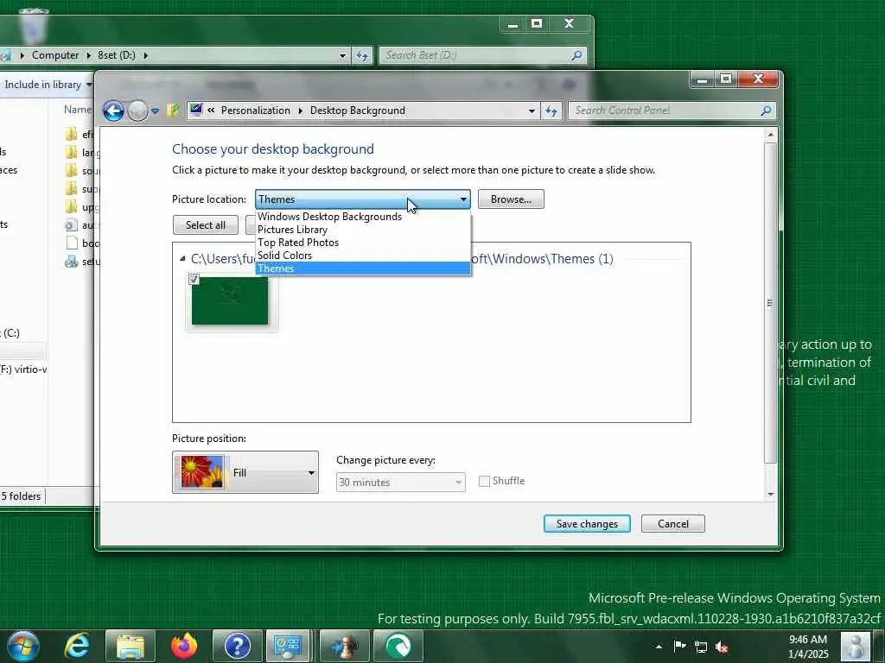The height and width of the screenshot is (663, 885).
Task: Open Include in library menu in Explorer
Action: [x=48, y=85]
